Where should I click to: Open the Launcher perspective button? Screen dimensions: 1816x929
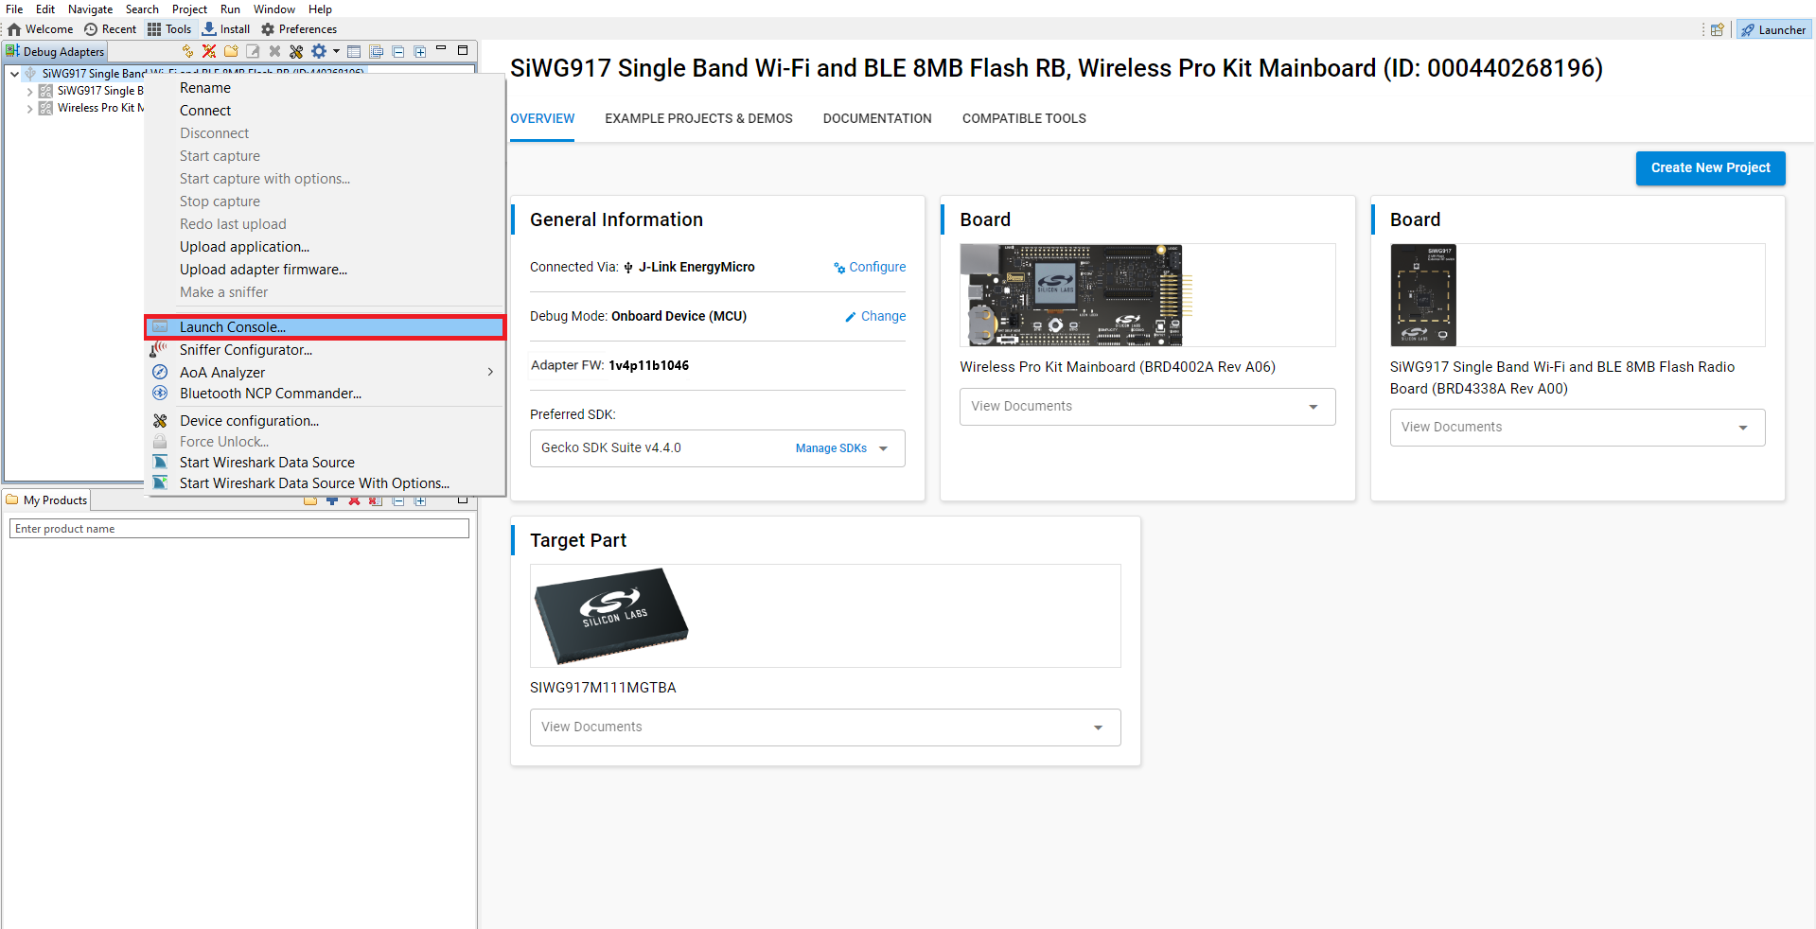[x=1773, y=29]
